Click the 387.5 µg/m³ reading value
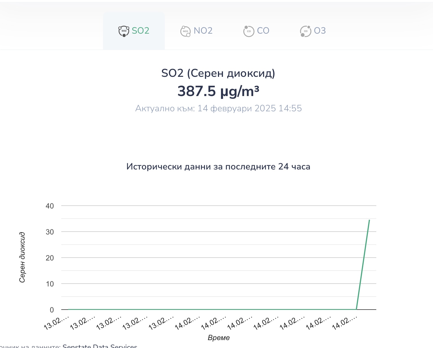This screenshot has height=348, width=433. coord(218,91)
